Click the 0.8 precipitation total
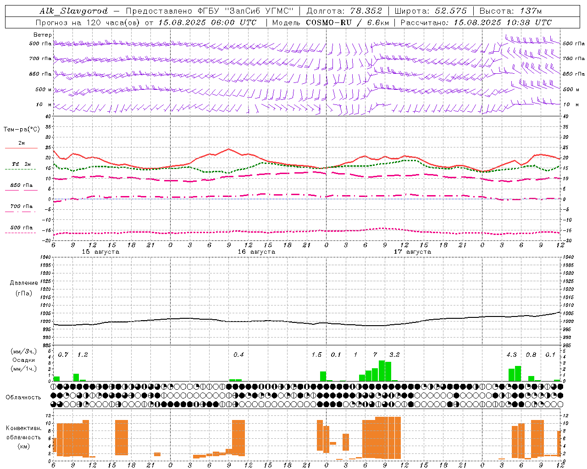Image resolution: width=587 pixels, height=469 pixels. pyautogui.click(x=531, y=355)
